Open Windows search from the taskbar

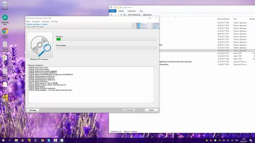[x=10, y=140]
